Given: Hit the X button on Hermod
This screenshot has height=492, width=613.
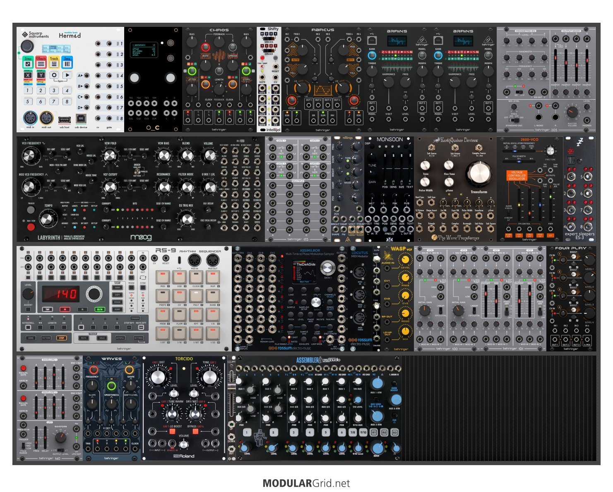Looking at the screenshot, I should coord(28,75).
